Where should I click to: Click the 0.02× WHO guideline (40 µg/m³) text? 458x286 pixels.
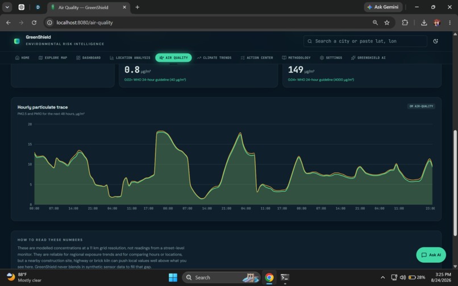(x=155, y=79)
